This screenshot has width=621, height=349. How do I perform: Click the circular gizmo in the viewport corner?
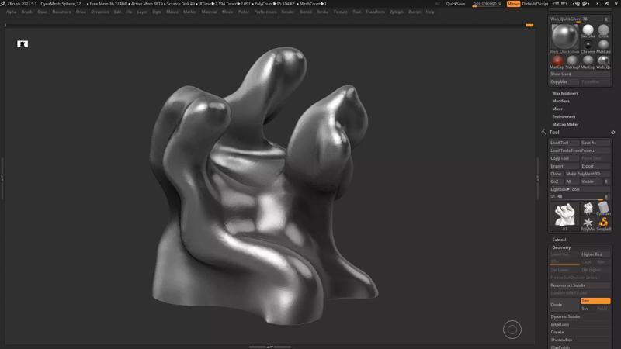click(512, 330)
